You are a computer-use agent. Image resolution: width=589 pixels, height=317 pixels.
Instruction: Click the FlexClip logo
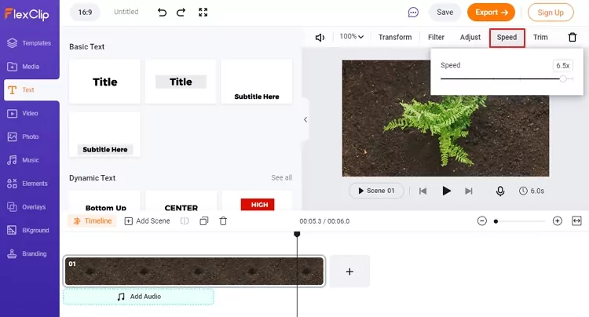coord(27,14)
